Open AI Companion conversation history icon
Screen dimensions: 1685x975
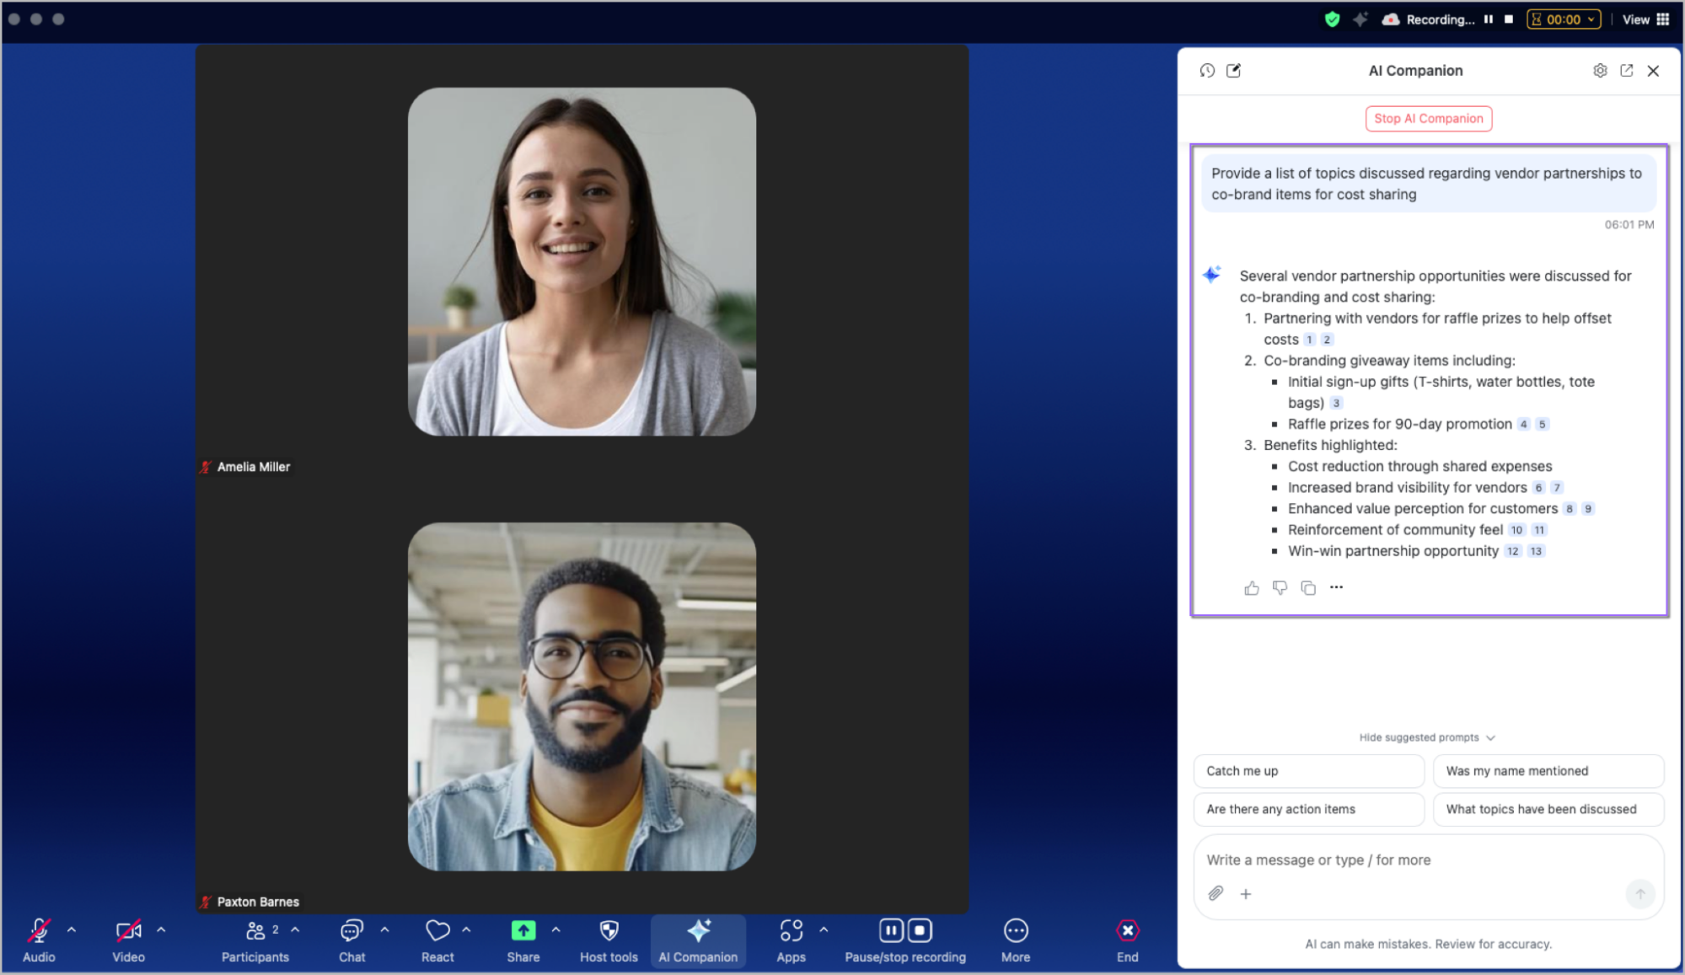[1207, 71]
